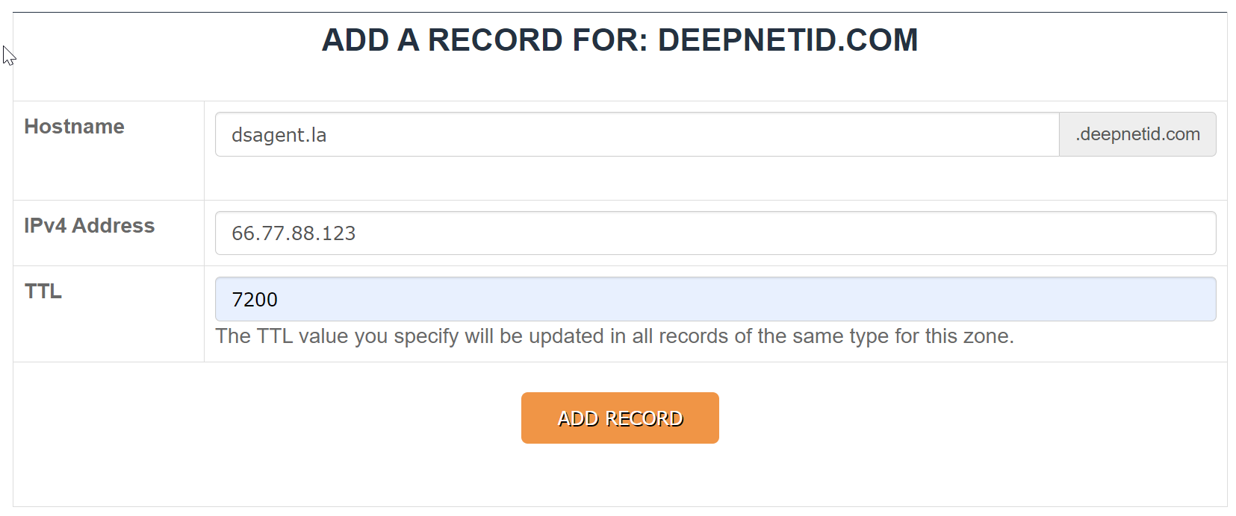Focus the IPv4 Address input box
The height and width of the screenshot is (516, 1236).
coord(715,233)
